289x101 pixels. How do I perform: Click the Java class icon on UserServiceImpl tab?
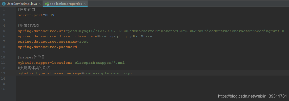(x=4, y=4)
